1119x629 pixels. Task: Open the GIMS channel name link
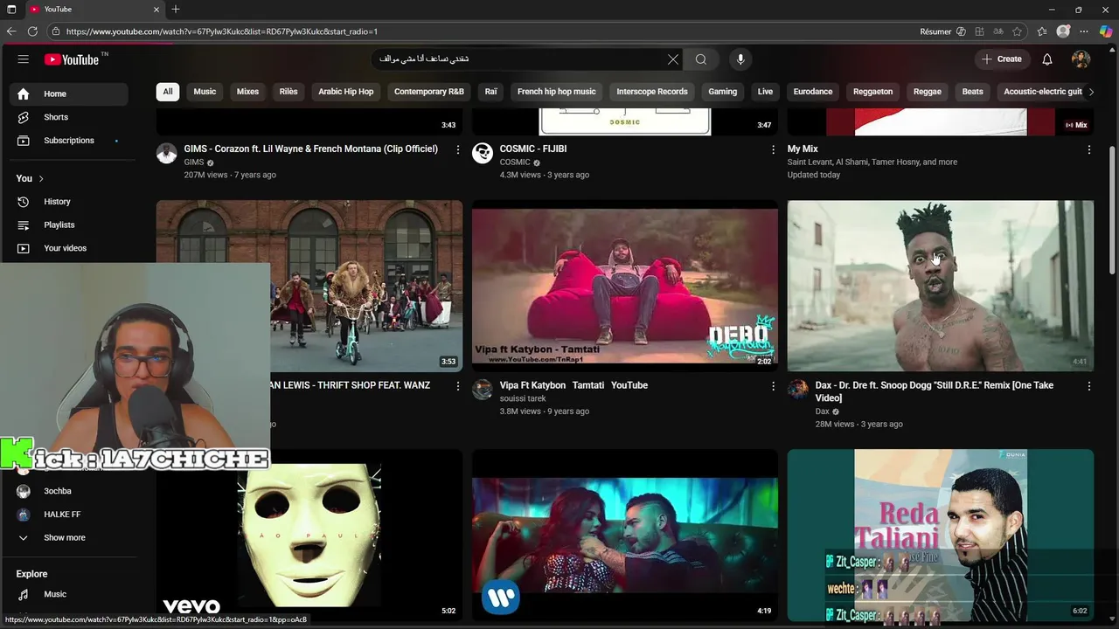194,162
